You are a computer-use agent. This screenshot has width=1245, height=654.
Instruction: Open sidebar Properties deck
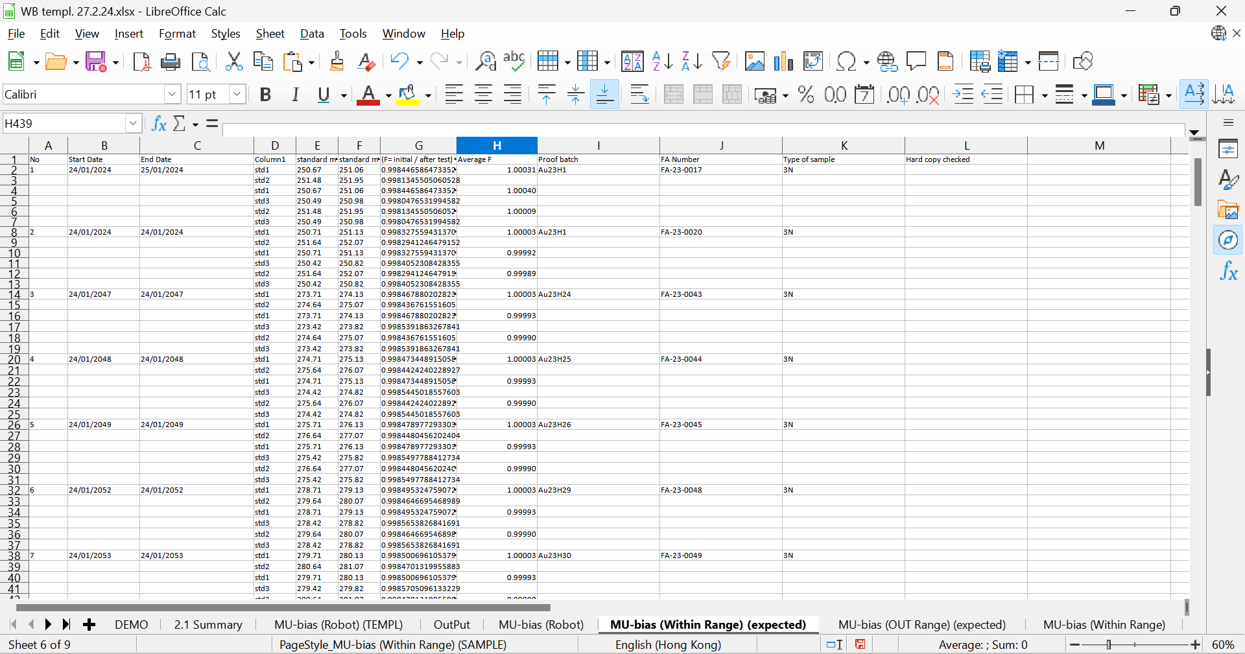1228,150
